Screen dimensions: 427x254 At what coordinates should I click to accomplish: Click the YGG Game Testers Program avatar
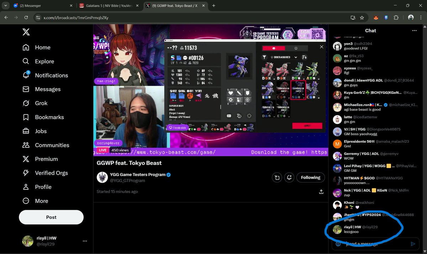click(102, 177)
